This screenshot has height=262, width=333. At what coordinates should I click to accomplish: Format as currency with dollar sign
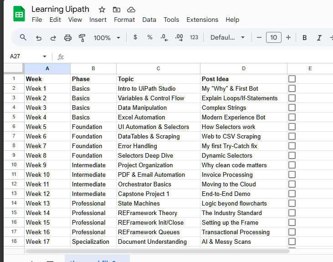[x=135, y=37]
